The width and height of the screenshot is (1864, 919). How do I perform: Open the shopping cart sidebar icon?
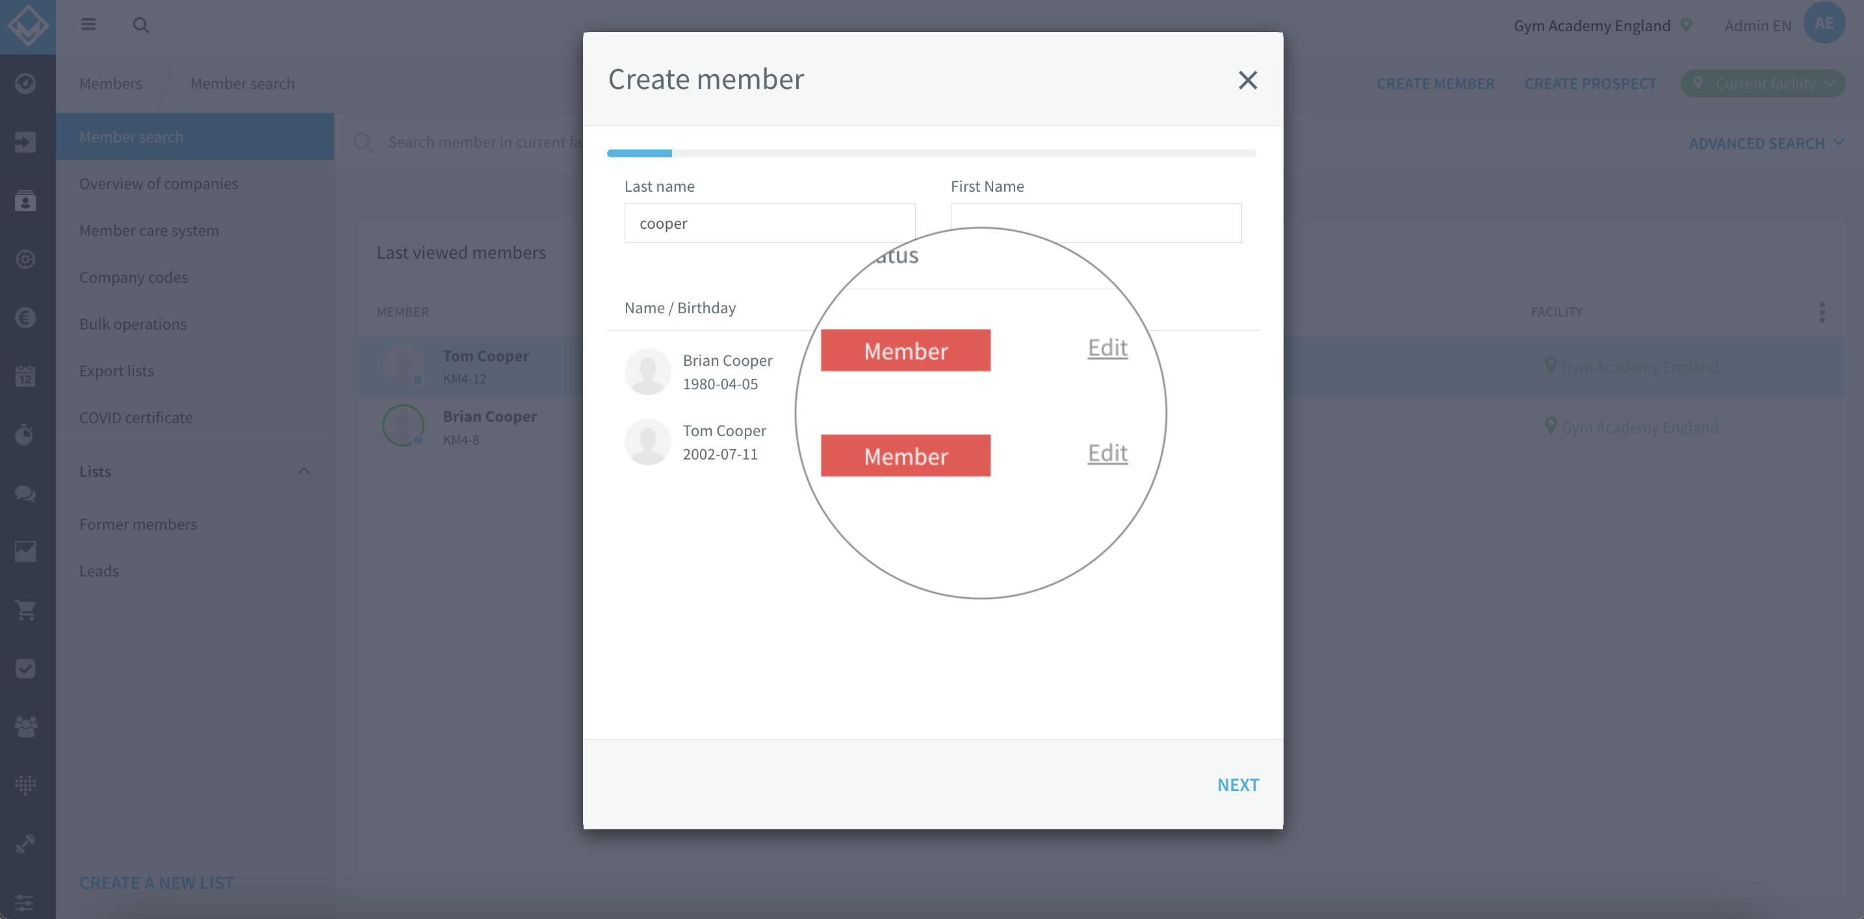tap(25, 610)
